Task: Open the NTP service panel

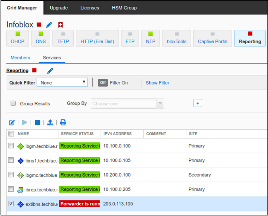Action: pos(151,38)
